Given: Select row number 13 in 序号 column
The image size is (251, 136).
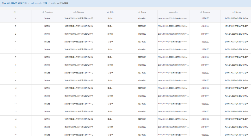Looking at the screenshot, I should [x=15, y=111].
